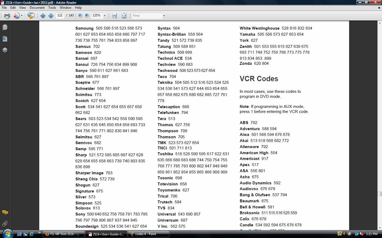Open the Attachments paperclip panel
This screenshot has width=382, height=238.
point(5,224)
